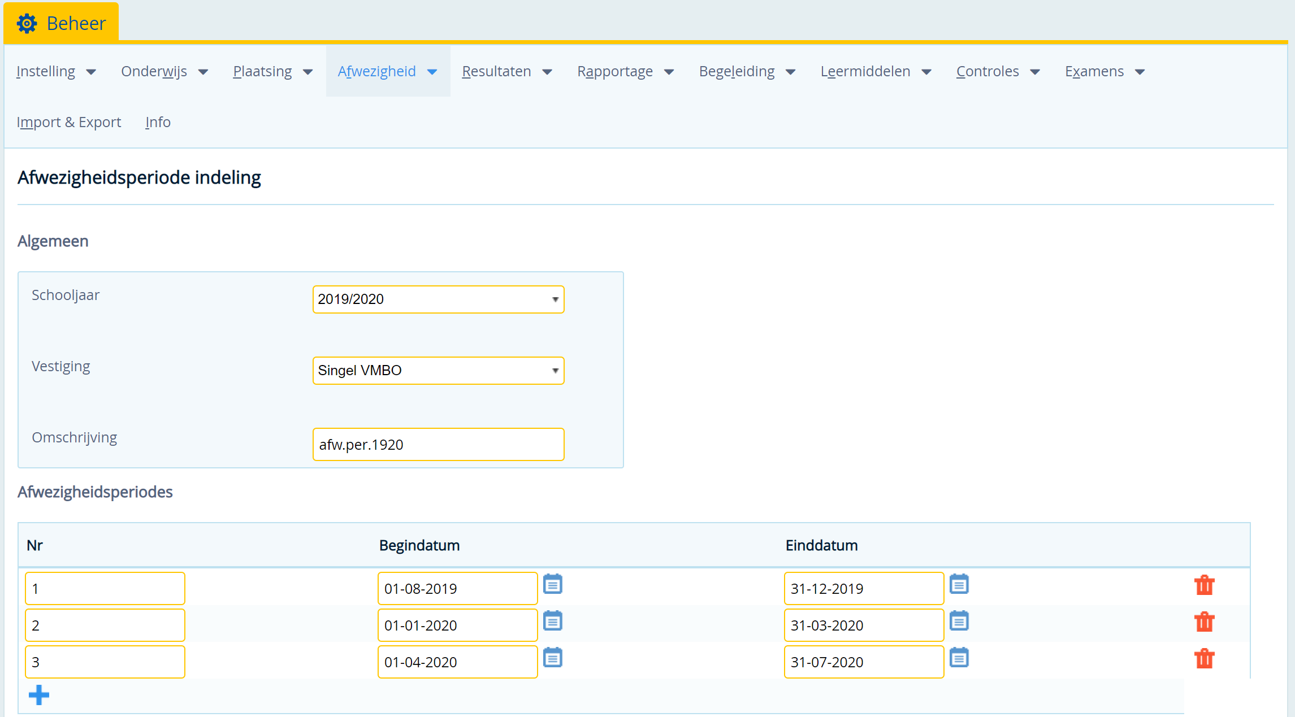This screenshot has width=1295, height=717.
Task: Open the Examens menu
Action: [1105, 72]
